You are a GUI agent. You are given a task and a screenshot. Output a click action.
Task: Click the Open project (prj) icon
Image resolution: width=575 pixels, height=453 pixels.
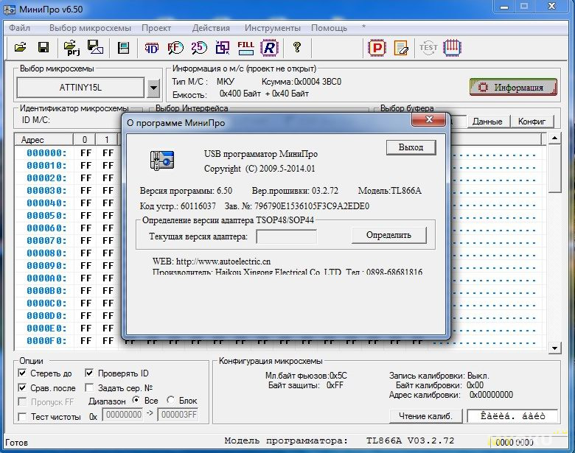(x=72, y=48)
